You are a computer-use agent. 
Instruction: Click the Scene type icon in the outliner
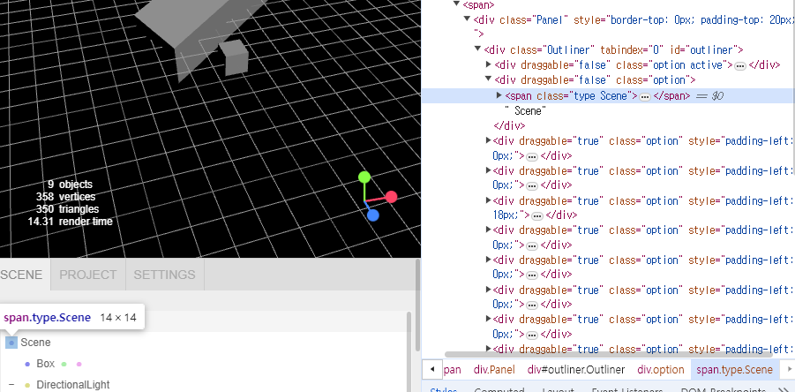pos(11,343)
